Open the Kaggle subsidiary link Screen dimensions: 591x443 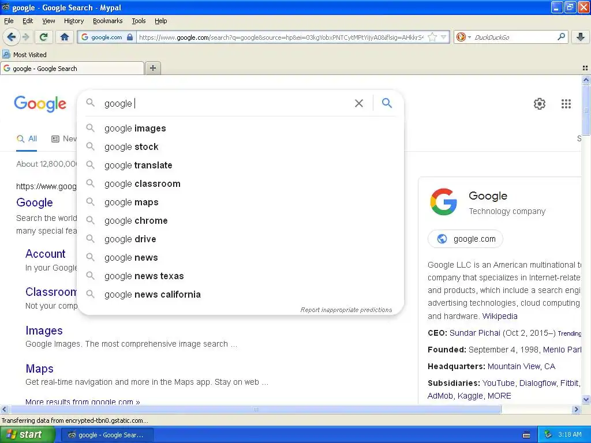(470, 396)
